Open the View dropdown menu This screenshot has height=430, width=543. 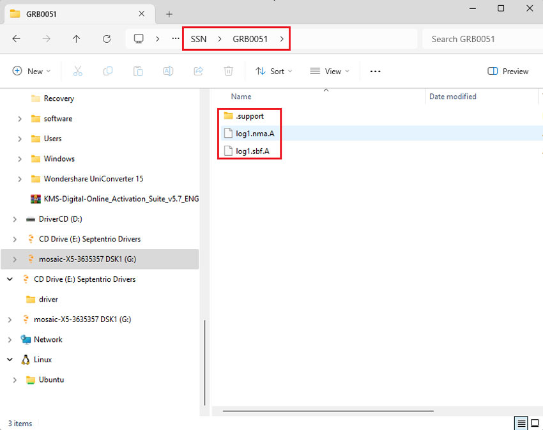click(x=329, y=72)
